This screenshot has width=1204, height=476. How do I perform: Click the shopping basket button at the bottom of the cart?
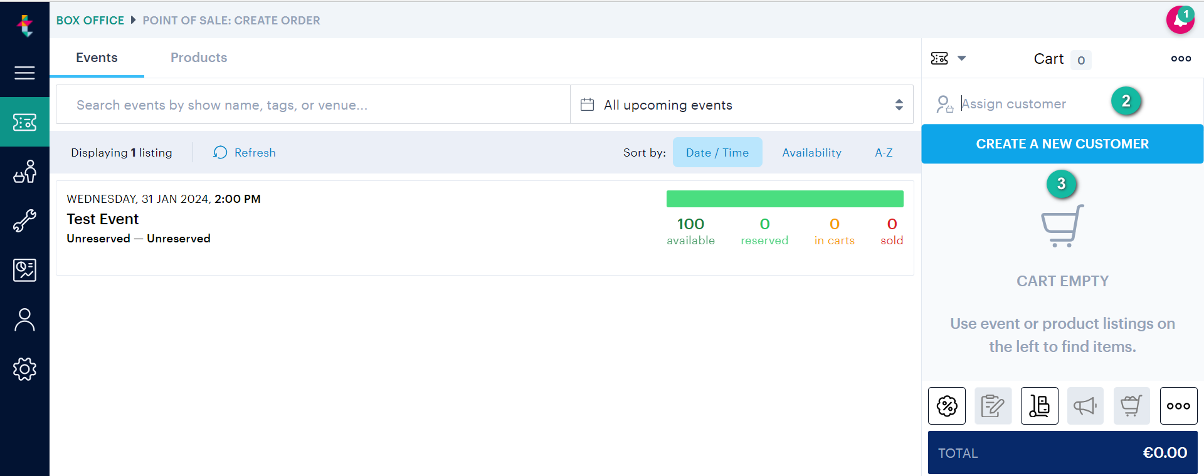coord(1132,406)
